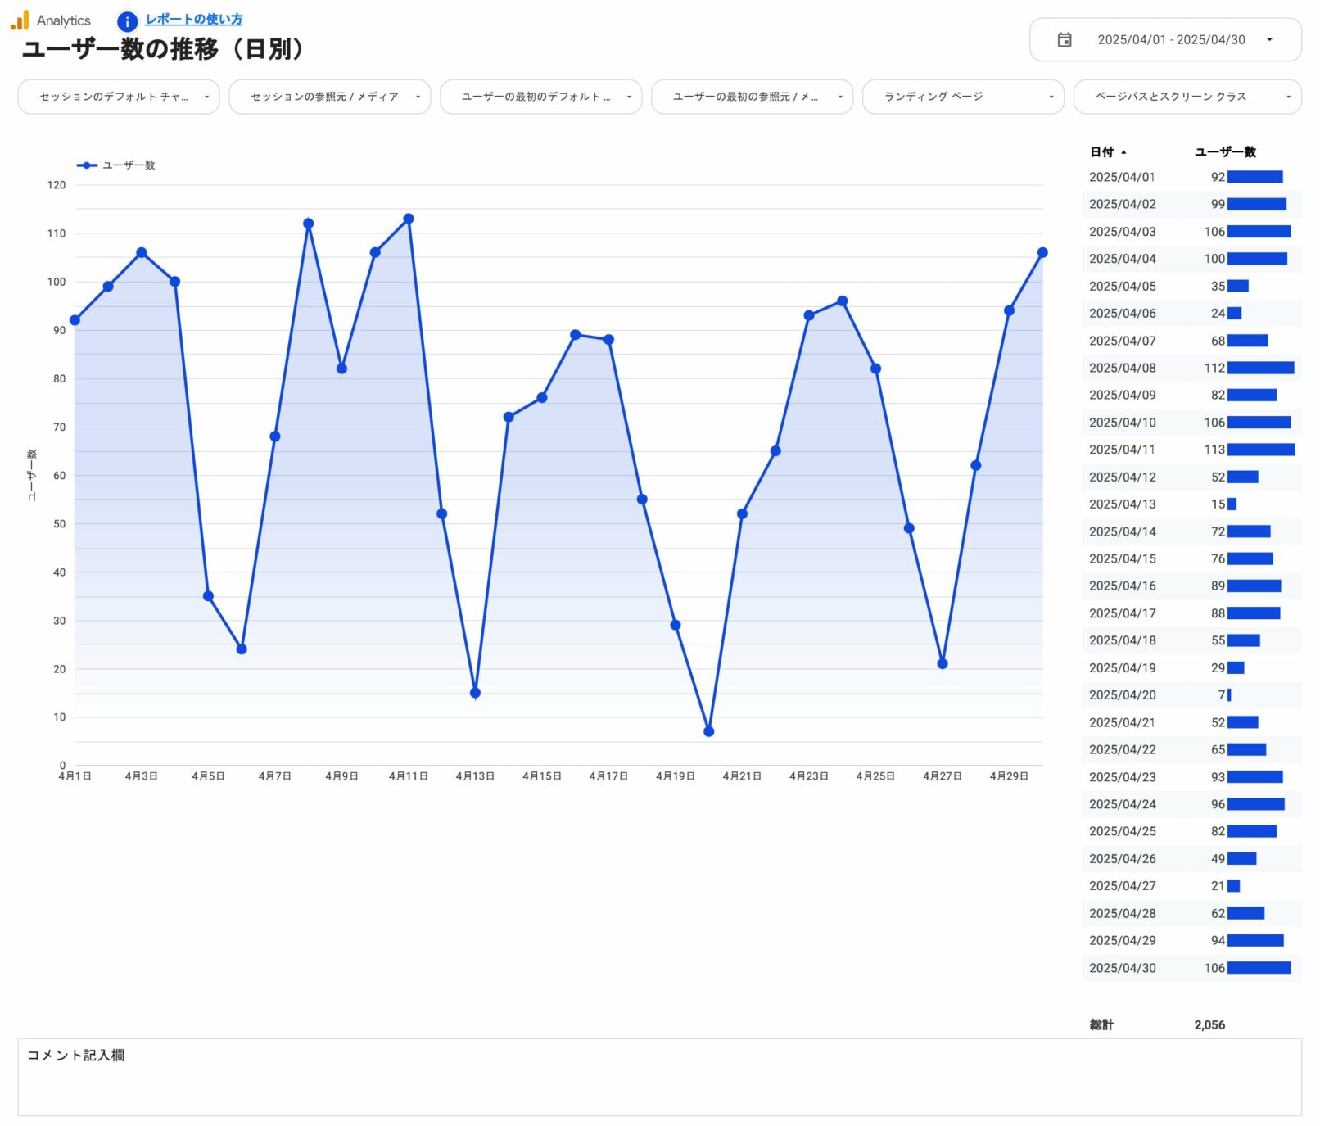Open セッションのデフォルト チャネル filter dropdown
The image size is (1320, 1126).
tap(119, 97)
